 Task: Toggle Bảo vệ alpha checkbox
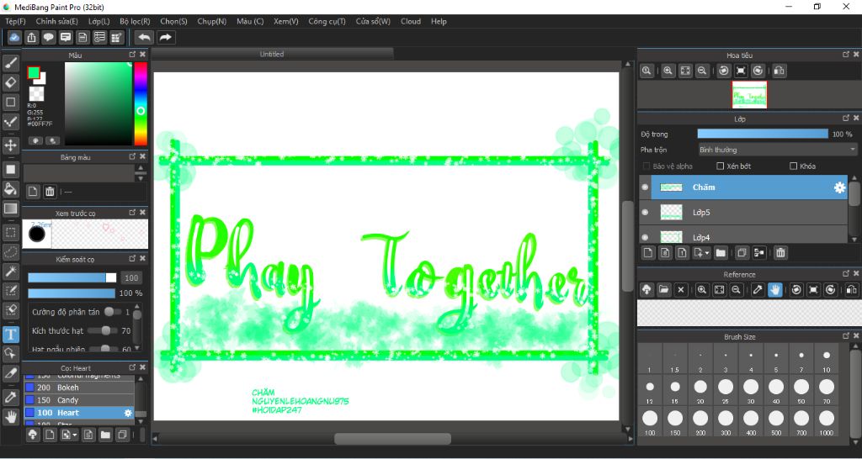pos(646,166)
